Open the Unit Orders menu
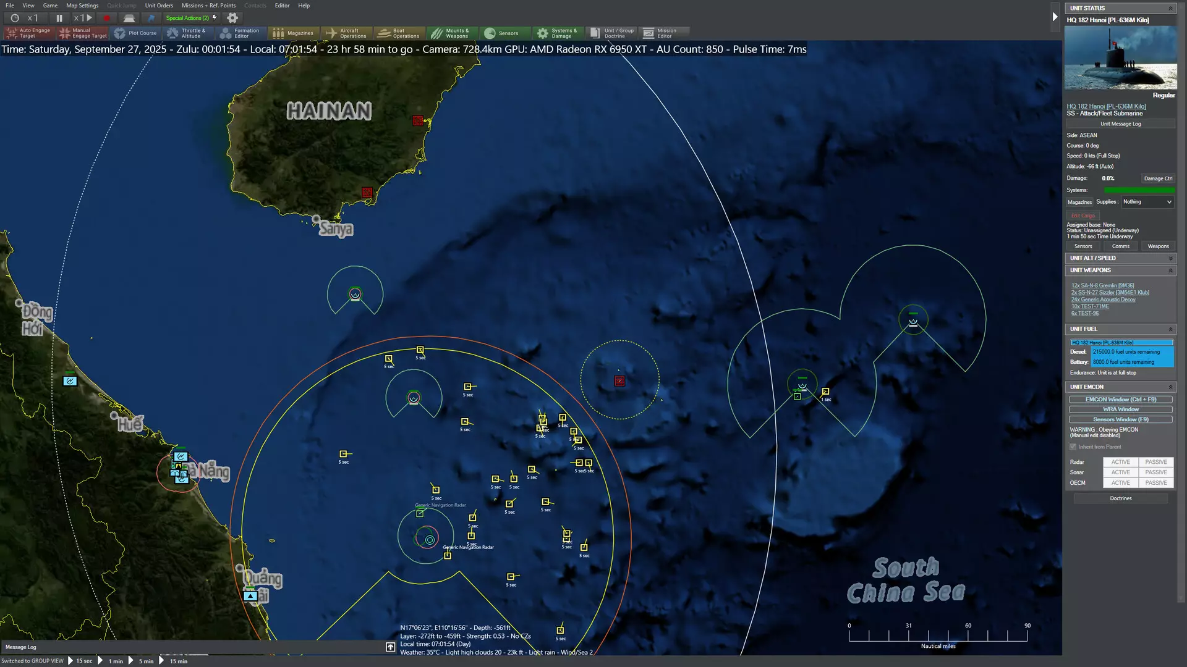Screen dimensions: 1187x667 pos(159,6)
